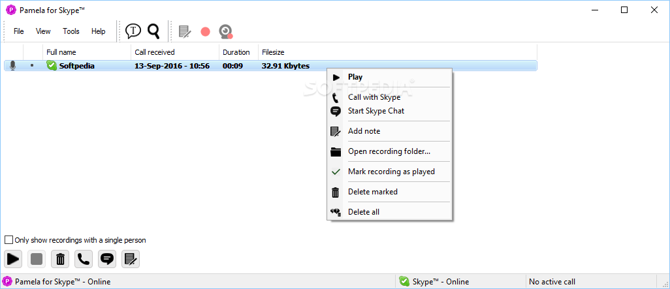Click the webcam video record toolbar icon
The height and width of the screenshot is (289, 670).
(x=225, y=31)
